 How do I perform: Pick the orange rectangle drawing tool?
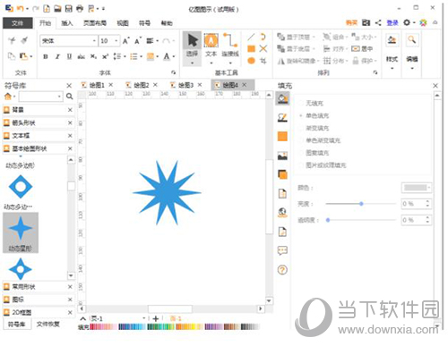point(251,48)
